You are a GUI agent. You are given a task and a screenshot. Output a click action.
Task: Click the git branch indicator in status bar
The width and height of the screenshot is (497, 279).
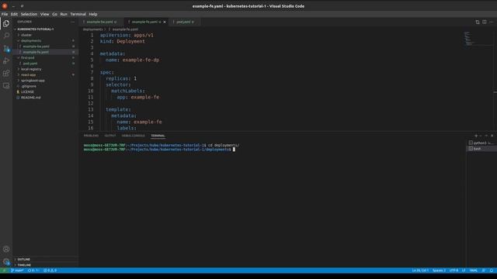(x=17, y=270)
